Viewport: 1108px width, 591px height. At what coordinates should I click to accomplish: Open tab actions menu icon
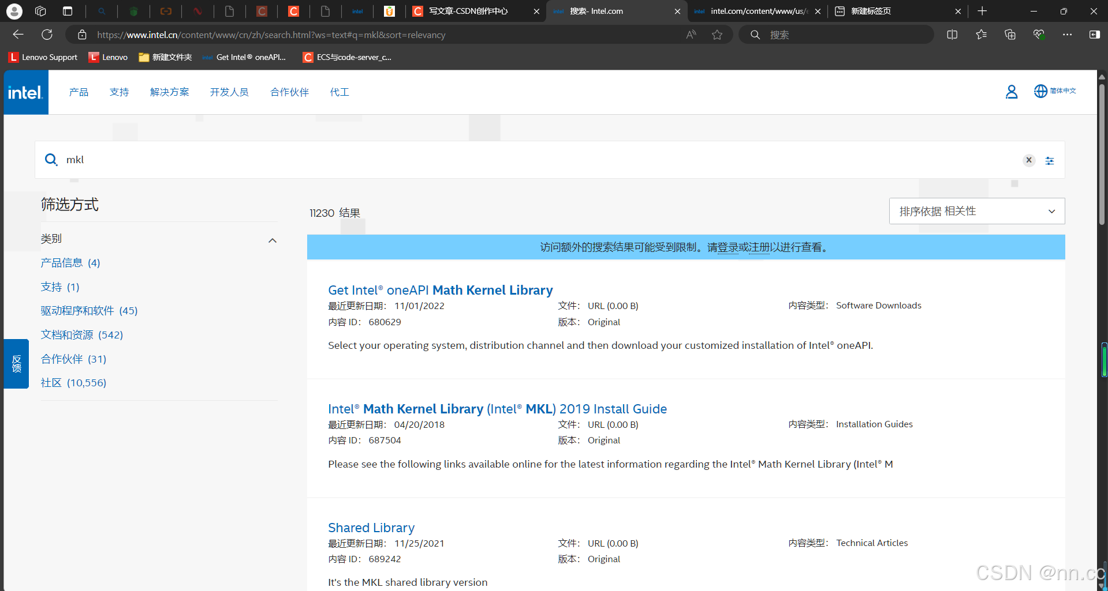68,11
